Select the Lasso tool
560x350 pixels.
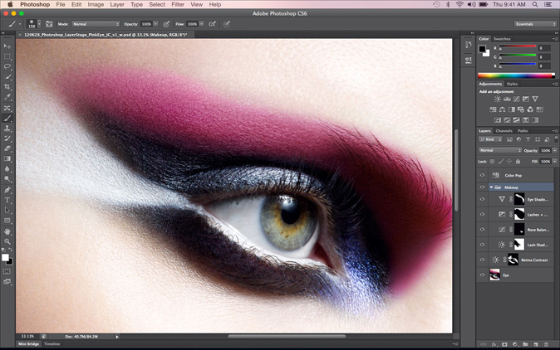[7, 66]
